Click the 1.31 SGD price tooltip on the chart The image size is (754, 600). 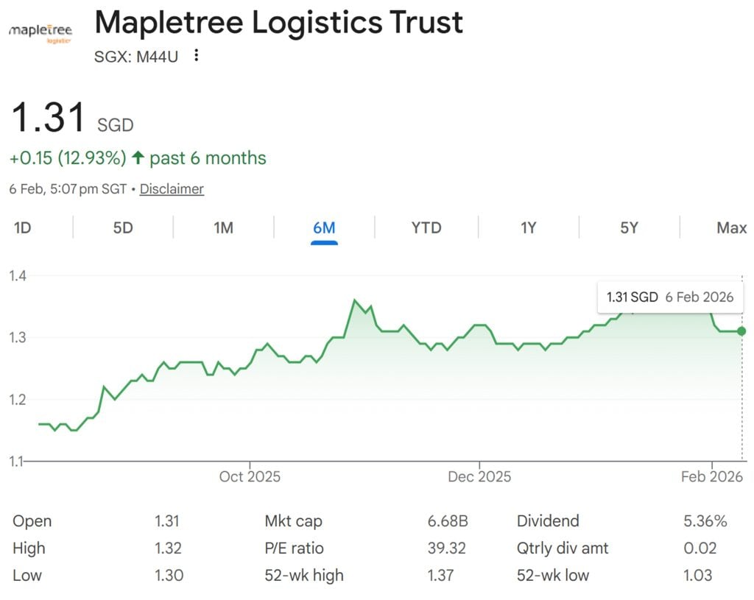(669, 297)
